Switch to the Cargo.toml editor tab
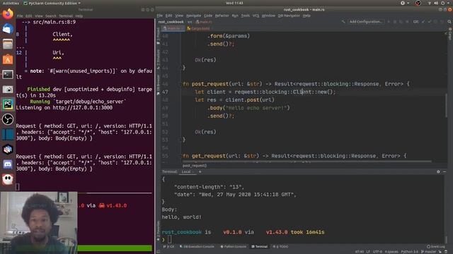453x254 pixels. [x=200, y=28]
